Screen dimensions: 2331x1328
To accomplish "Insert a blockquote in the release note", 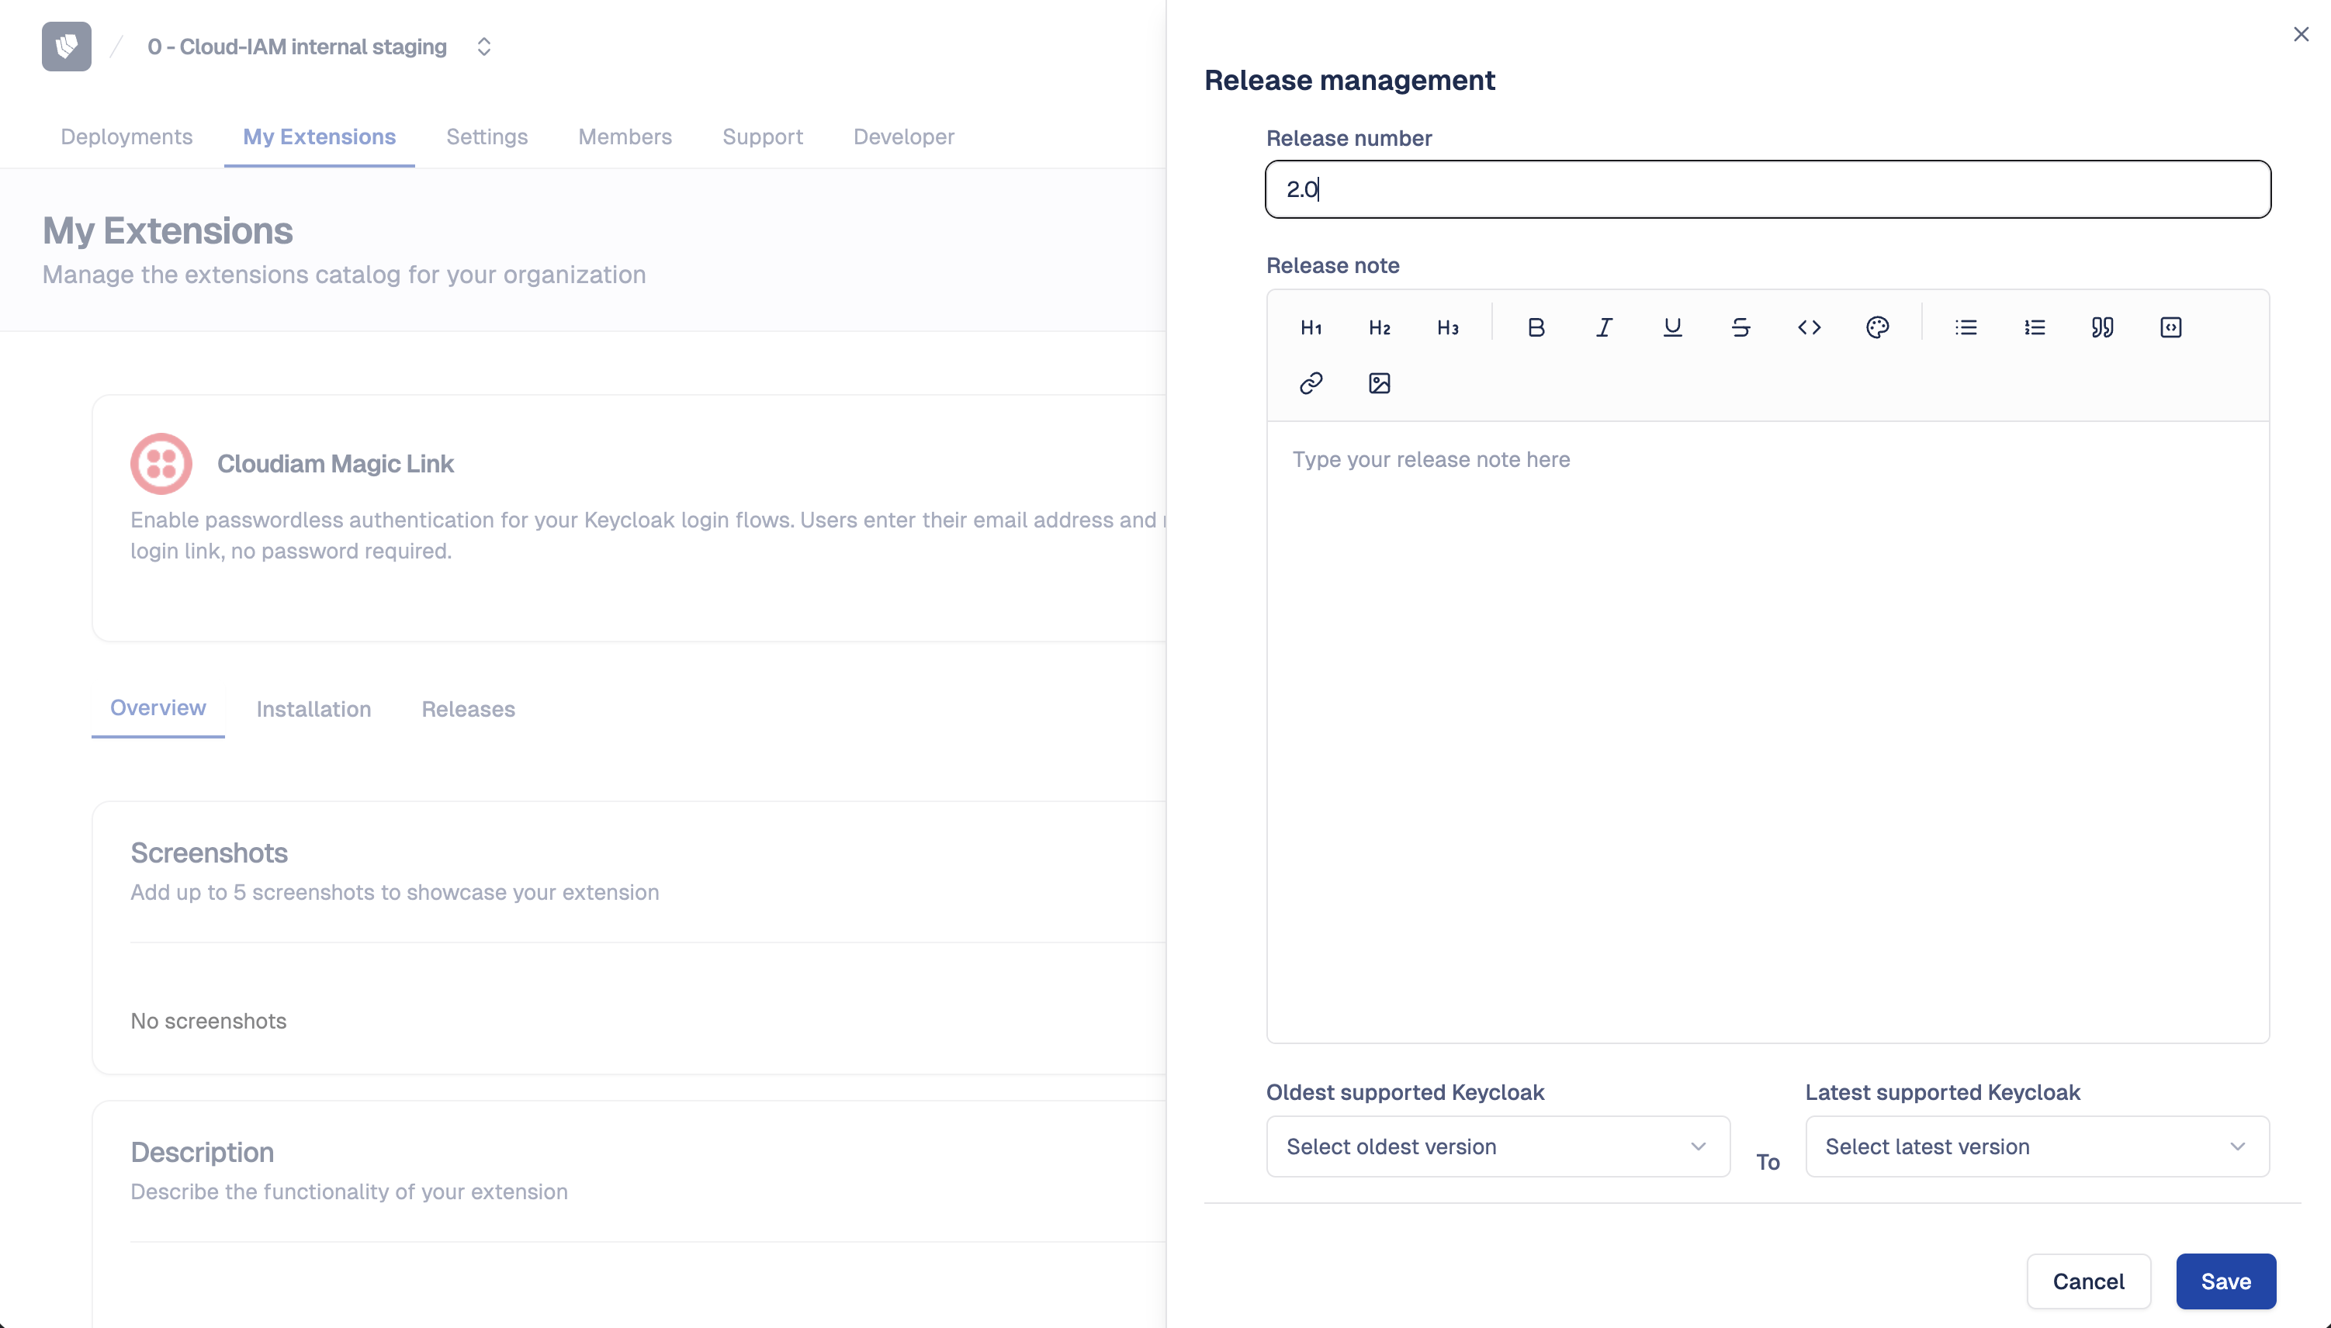I will 2101,327.
